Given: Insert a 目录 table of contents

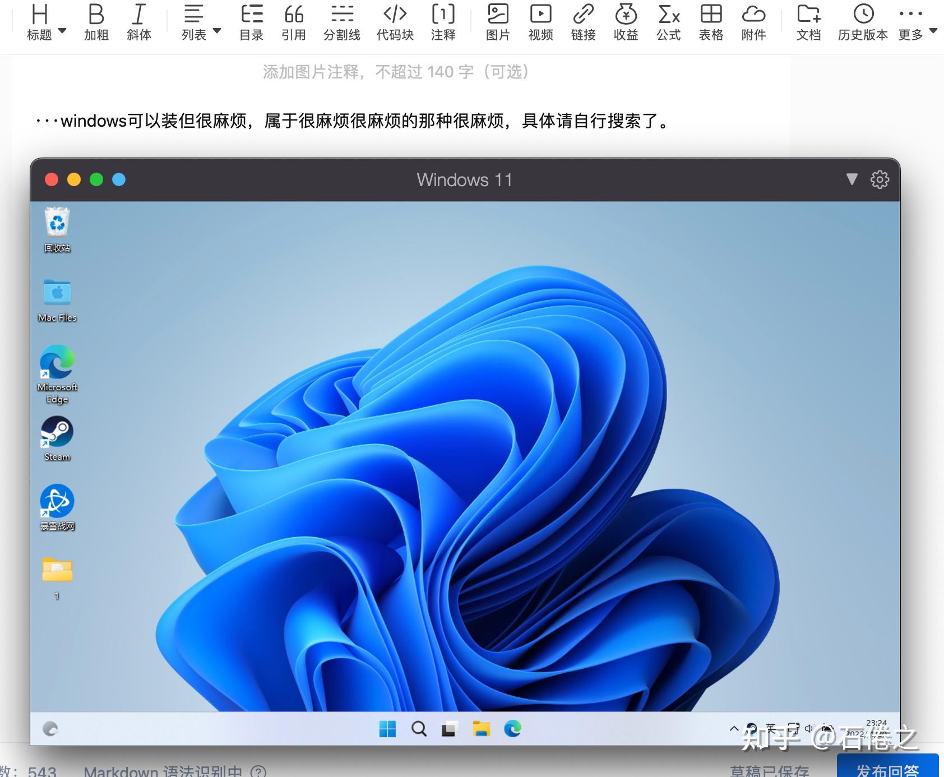Looking at the screenshot, I should point(252,22).
